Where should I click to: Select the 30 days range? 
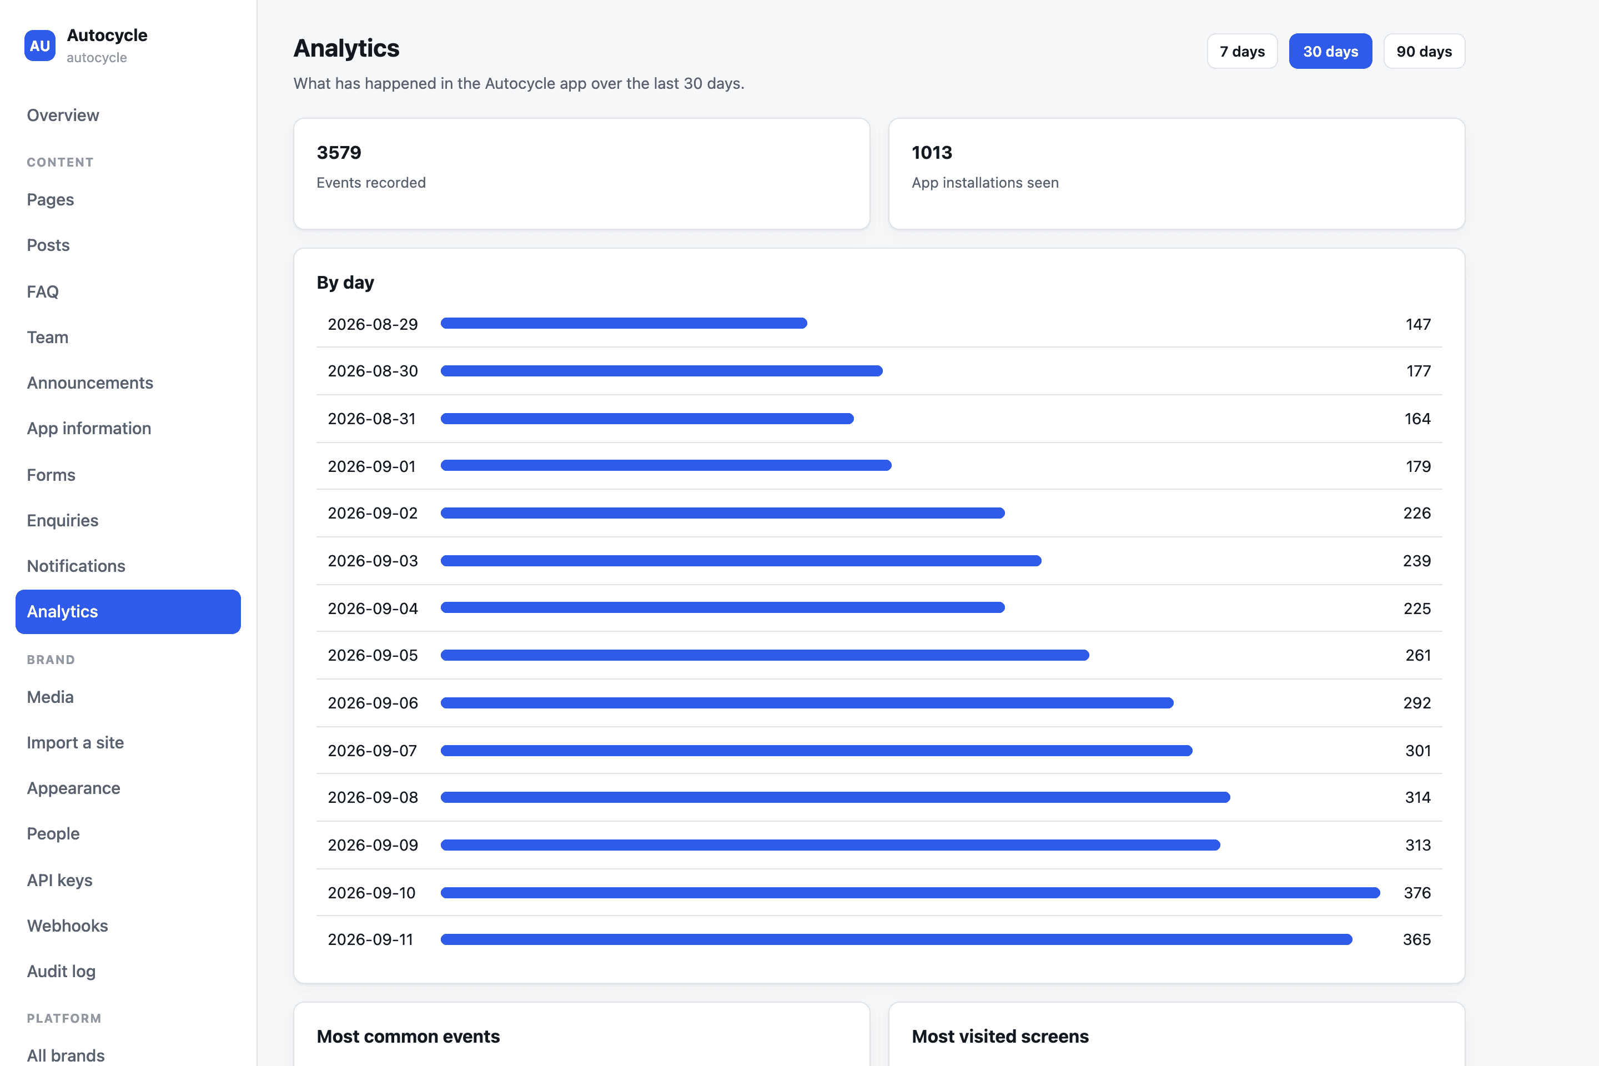pyautogui.click(x=1330, y=52)
